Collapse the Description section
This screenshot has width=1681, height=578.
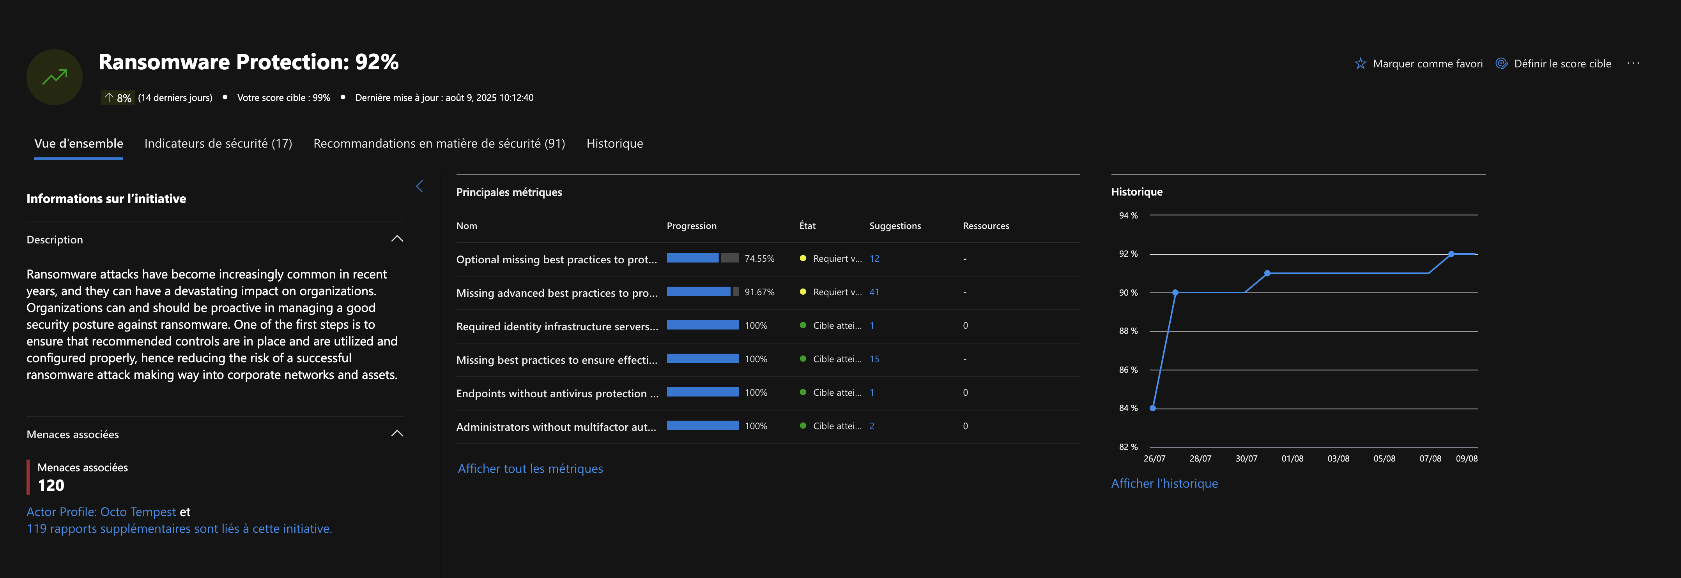[x=397, y=239]
